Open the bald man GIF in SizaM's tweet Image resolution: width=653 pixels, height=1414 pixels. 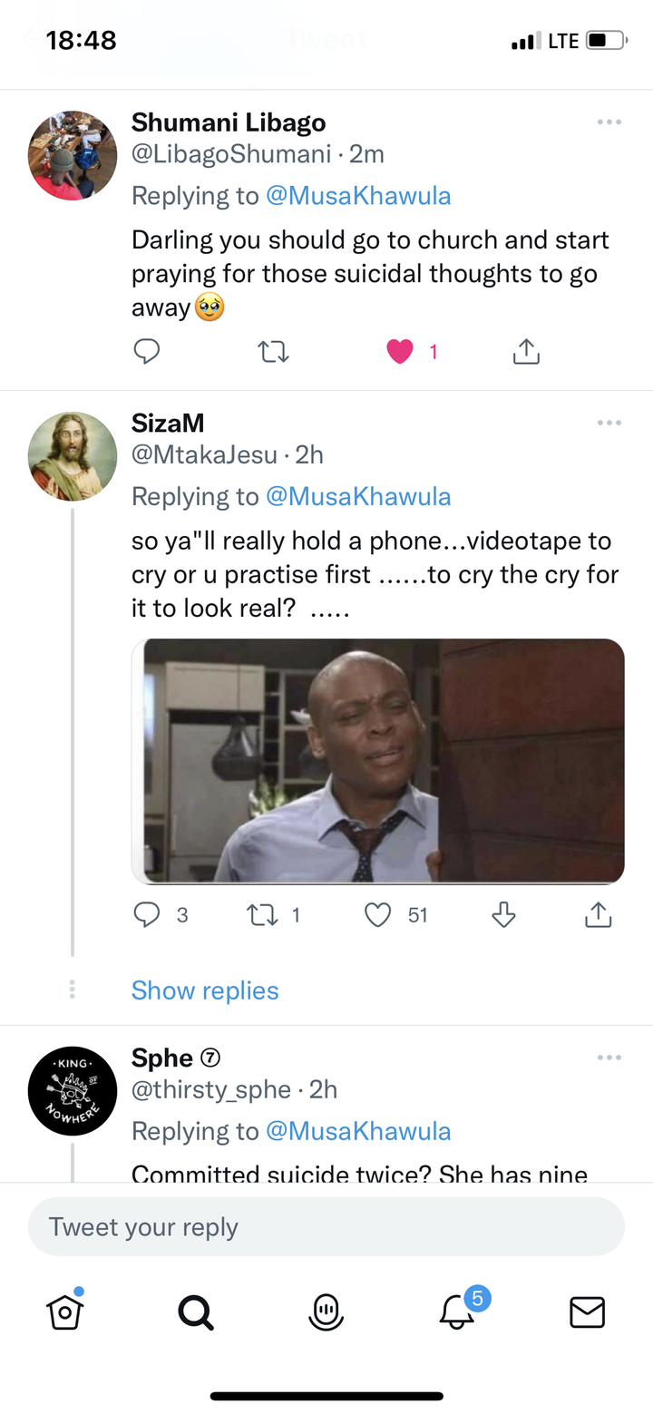(378, 761)
